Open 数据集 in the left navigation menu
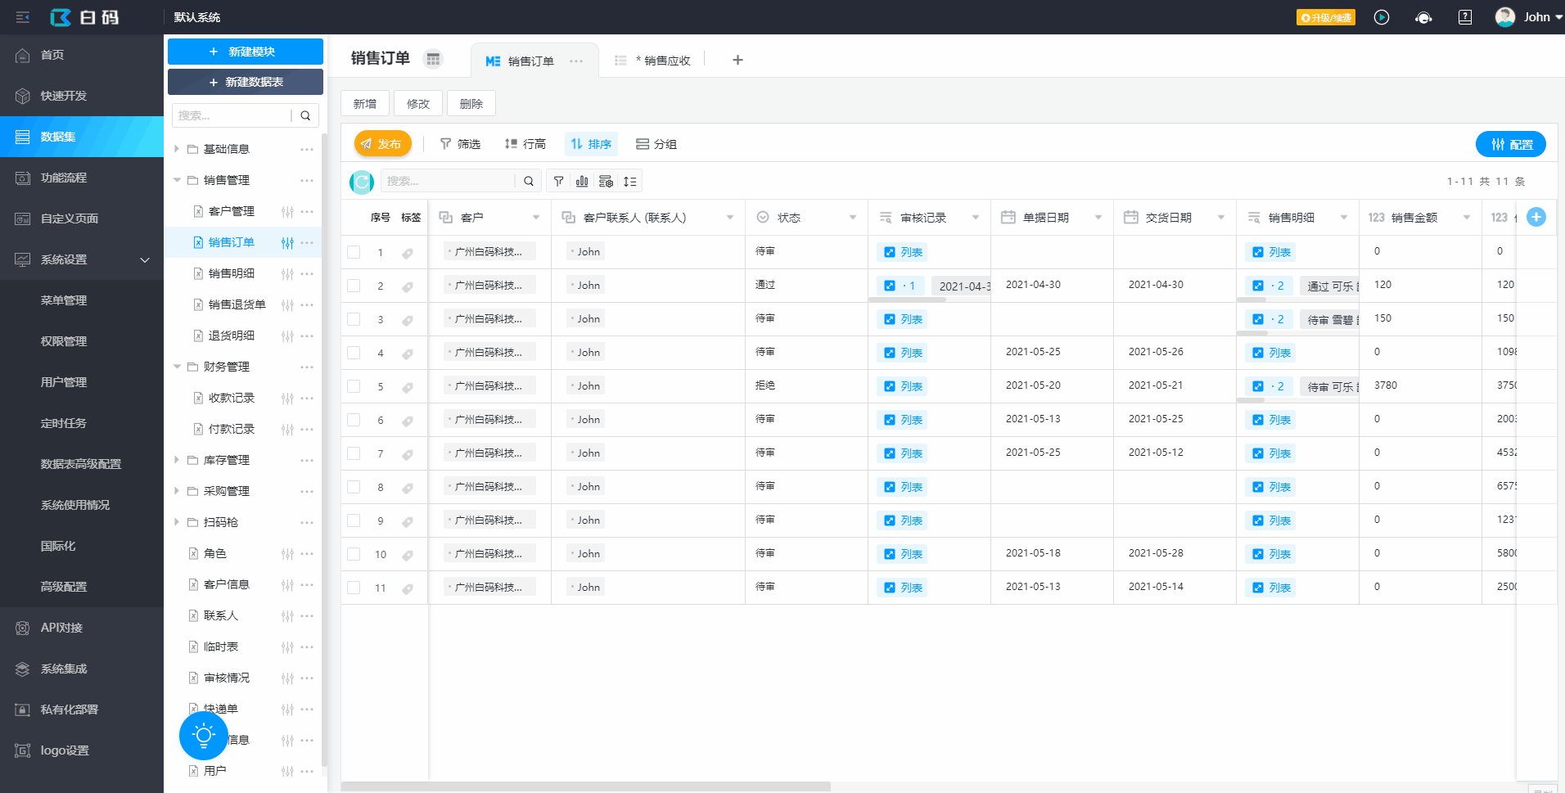The width and height of the screenshot is (1565, 793). tap(82, 137)
